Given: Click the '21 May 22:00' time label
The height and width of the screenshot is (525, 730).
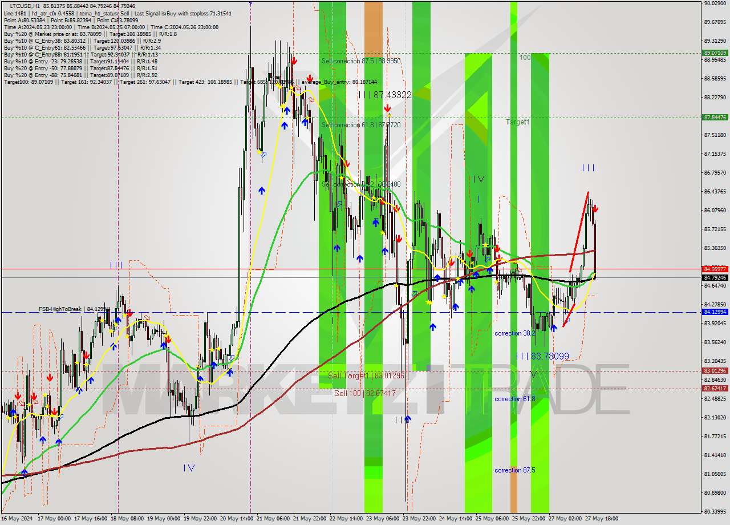Looking at the screenshot, I should (310, 519).
